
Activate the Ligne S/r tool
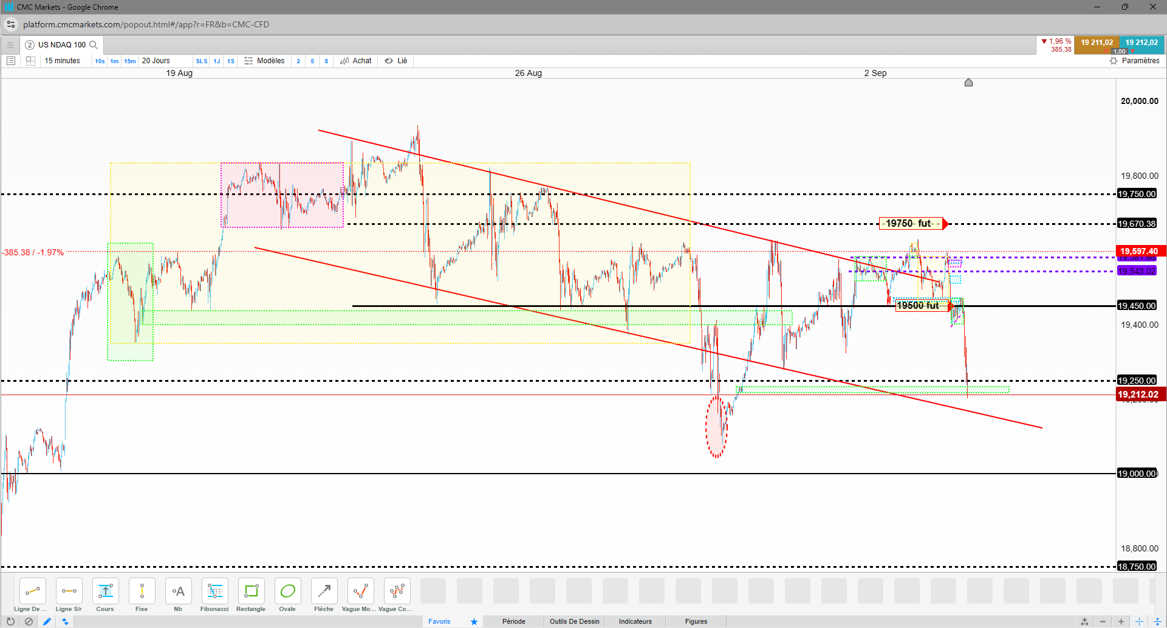tap(69, 595)
